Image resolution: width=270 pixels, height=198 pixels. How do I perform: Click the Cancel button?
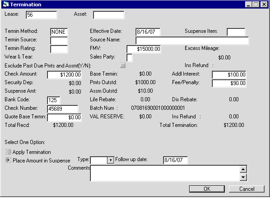coord(247,189)
